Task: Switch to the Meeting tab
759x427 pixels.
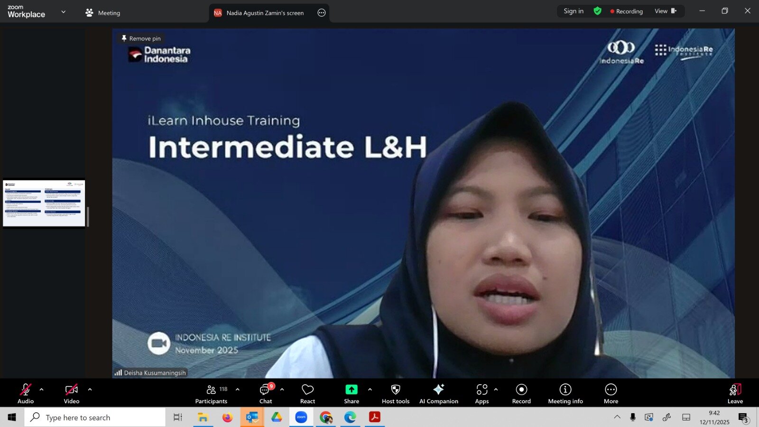Action: click(x=103, y=13)
